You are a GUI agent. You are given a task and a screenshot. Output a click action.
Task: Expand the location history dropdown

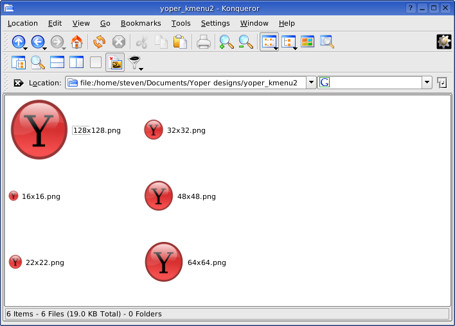311,83
